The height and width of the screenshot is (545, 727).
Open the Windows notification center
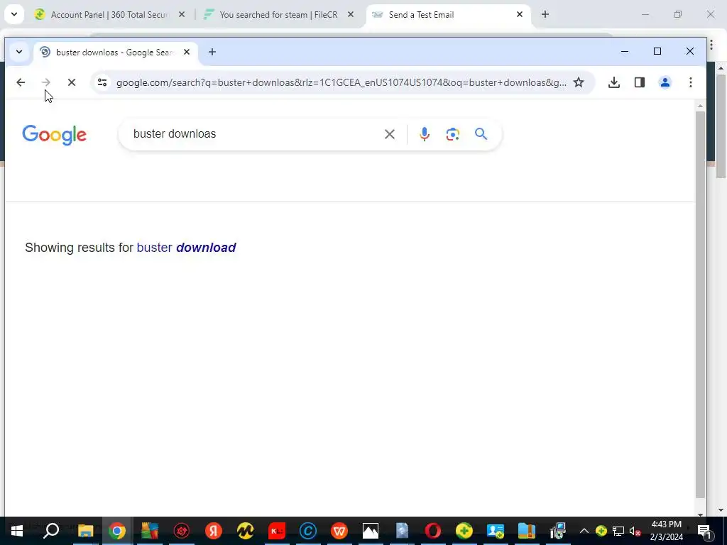click(704, 531)
